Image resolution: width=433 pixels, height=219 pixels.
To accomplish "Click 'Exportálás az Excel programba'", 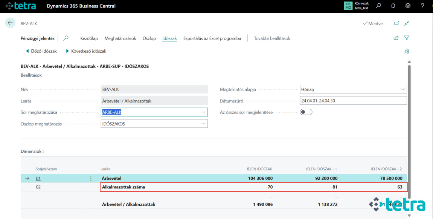I will point(212,38).
